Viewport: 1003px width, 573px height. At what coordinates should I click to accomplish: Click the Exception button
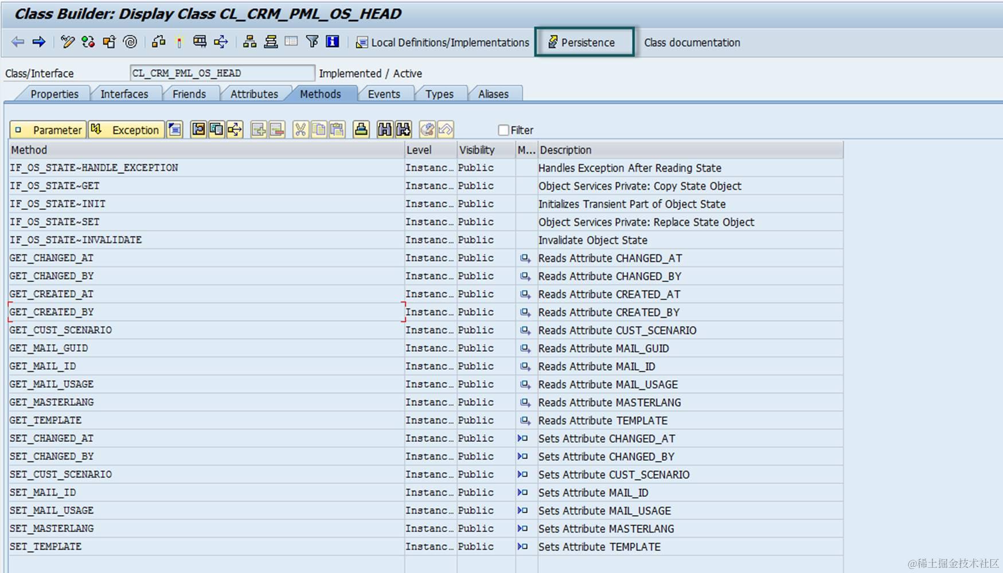click(126, 130)
